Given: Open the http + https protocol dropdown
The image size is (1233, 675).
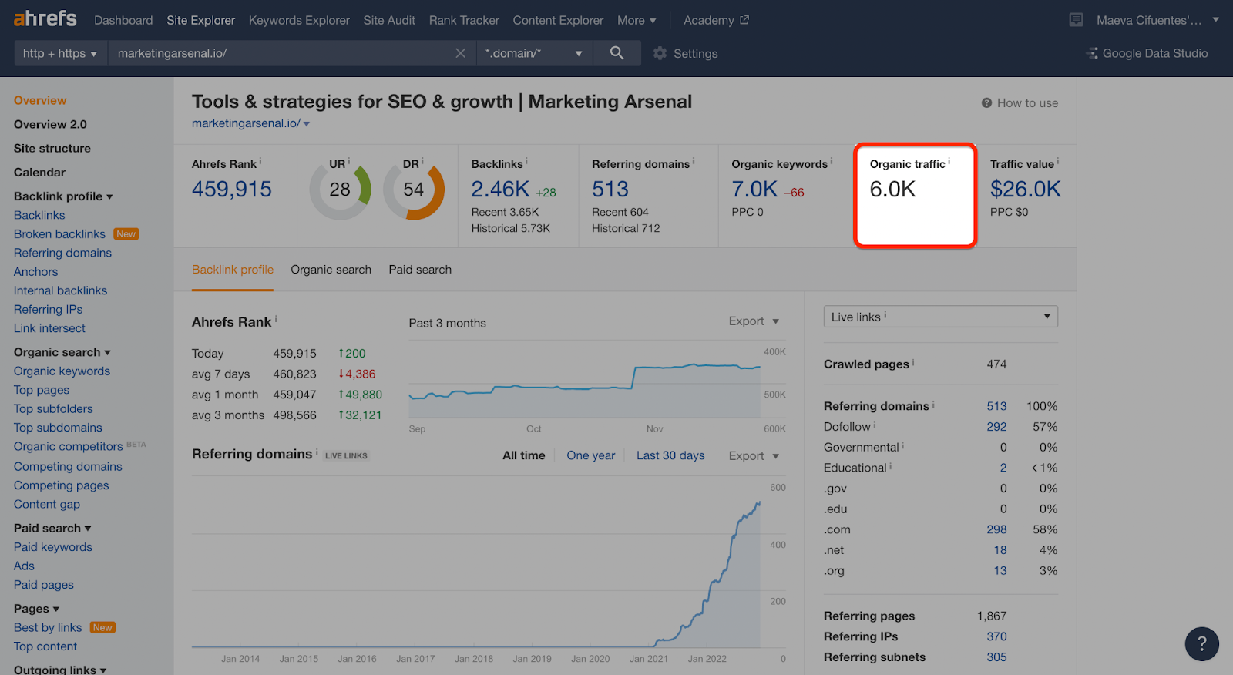Looking at the screenshot, I should click(x=60, y=53).
